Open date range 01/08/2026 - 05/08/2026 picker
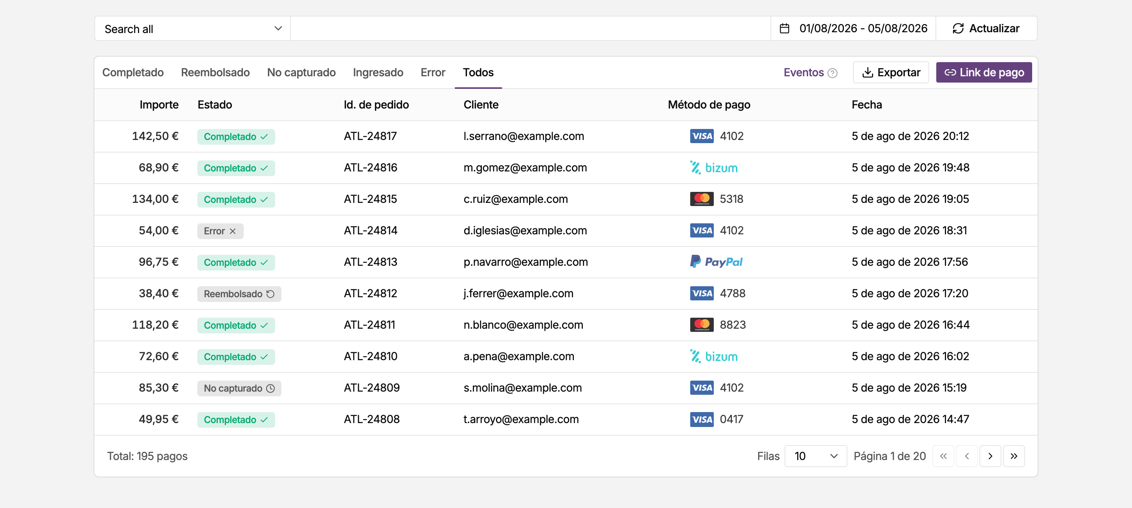The image size is (1132, 508). tap(853, 29)
